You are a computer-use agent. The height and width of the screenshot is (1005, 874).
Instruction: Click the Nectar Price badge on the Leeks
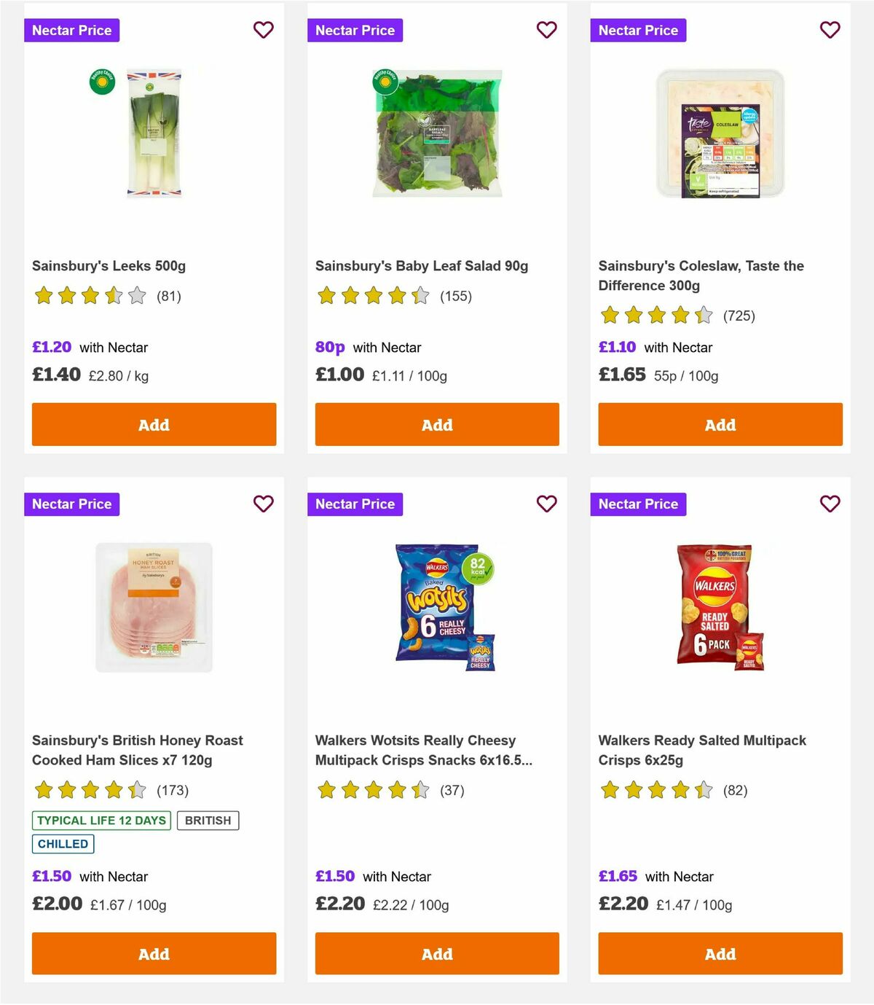(x=71, y=30)
